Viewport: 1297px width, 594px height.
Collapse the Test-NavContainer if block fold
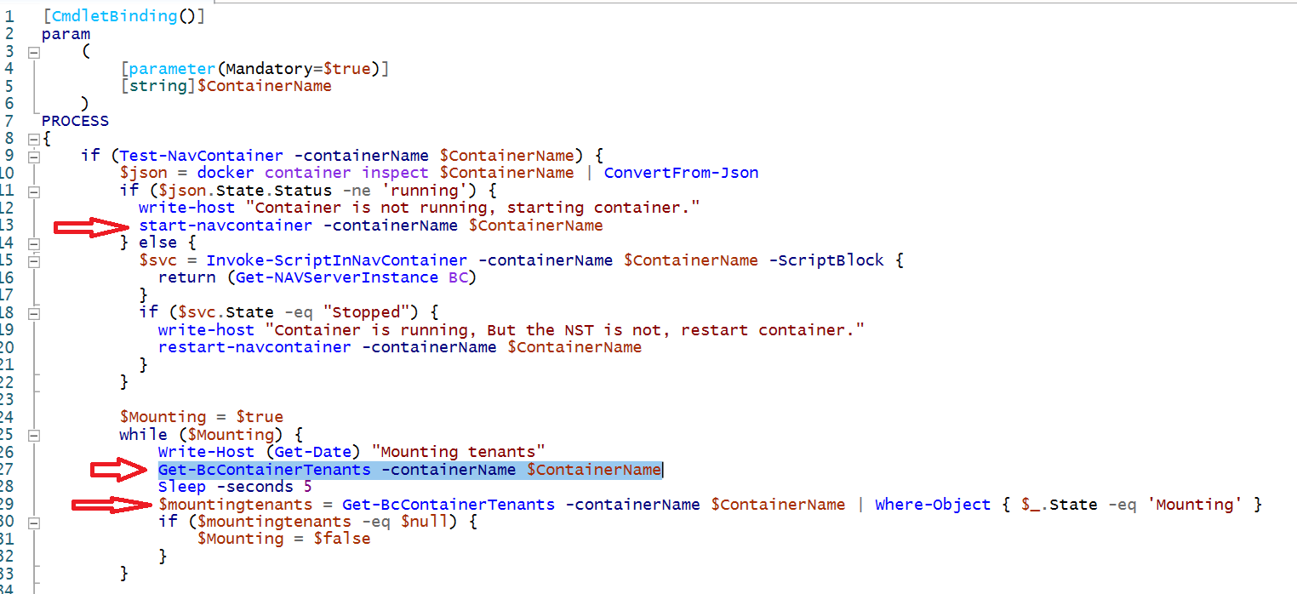[x=33, y=156]
